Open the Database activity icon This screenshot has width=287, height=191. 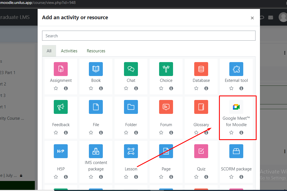point(201,69)
